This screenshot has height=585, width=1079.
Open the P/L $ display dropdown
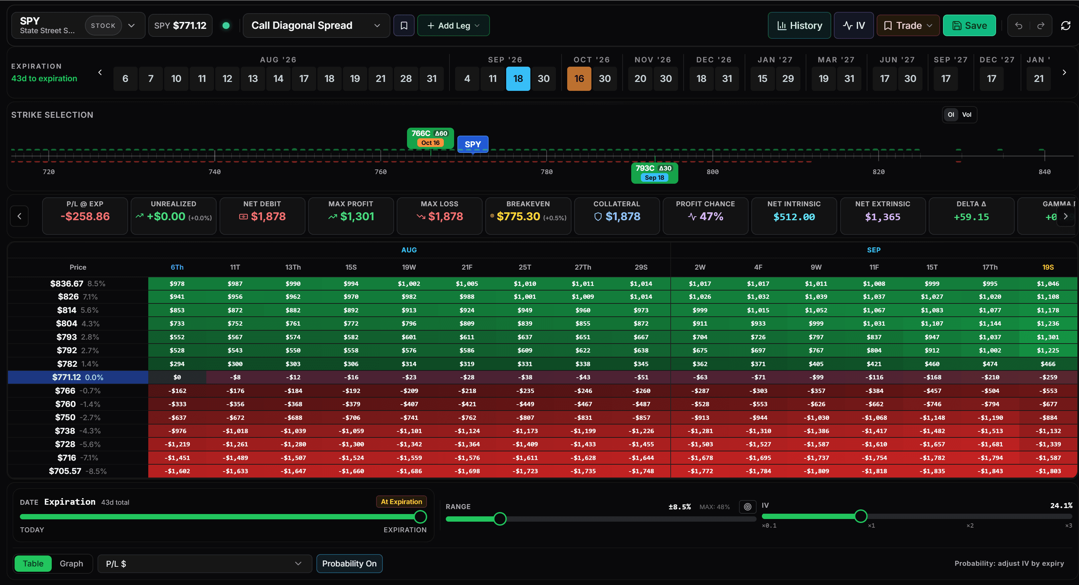[204, 564]
